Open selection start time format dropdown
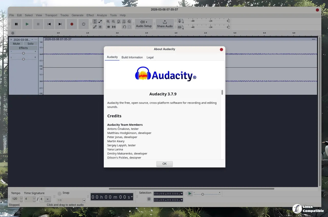The width and height of the screenshot is (328, 217). click(x=182, y=194)
